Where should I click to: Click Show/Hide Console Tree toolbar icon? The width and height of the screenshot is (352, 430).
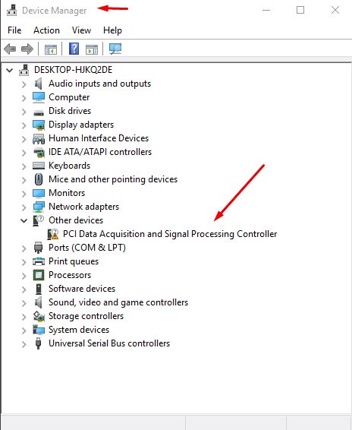click(x=51, y=49)
